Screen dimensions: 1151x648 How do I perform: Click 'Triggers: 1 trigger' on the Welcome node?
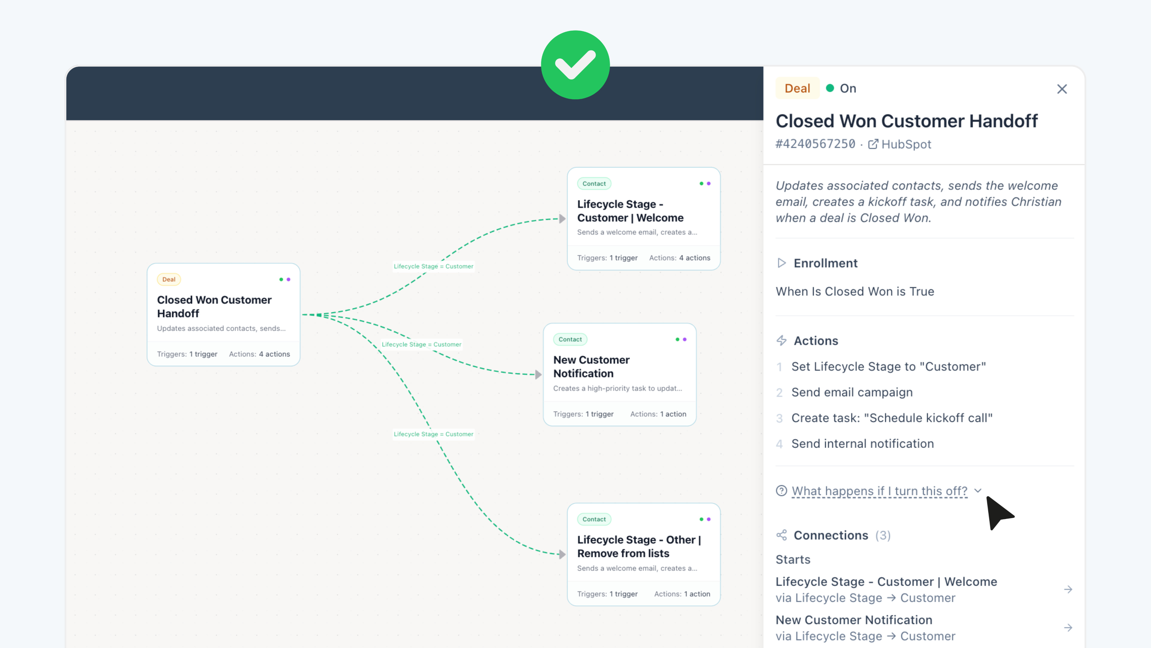[607, 258]
